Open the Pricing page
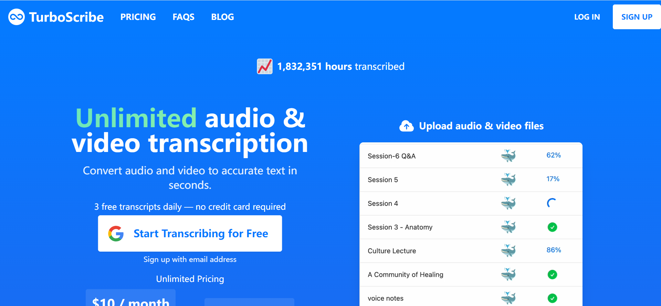This screenshot has height=306, width=661. pos(138,17)
